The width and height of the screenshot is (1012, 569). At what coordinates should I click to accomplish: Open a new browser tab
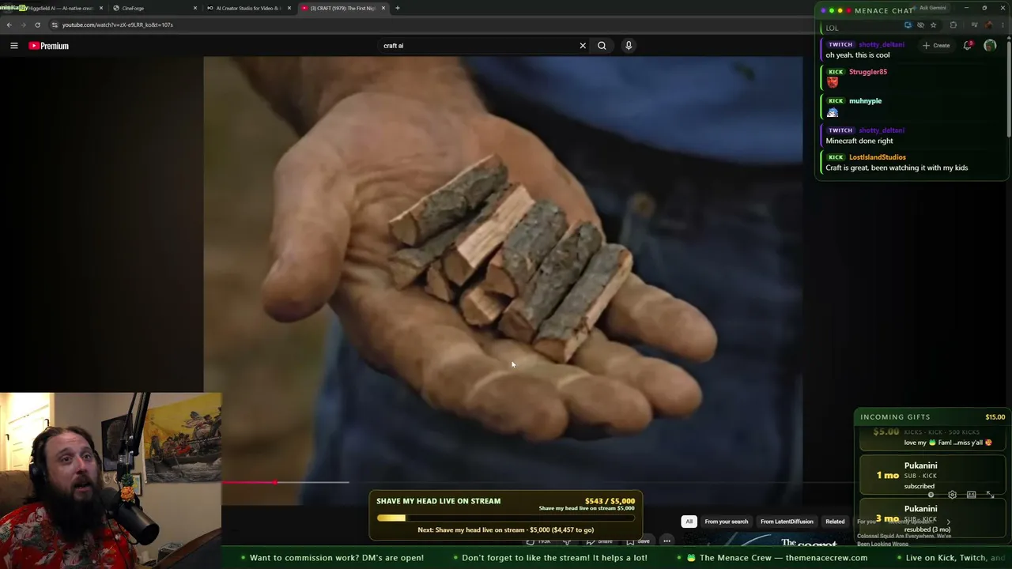point(398,8)
